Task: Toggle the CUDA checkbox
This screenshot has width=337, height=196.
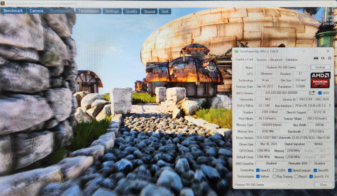Action: (275, 170)
